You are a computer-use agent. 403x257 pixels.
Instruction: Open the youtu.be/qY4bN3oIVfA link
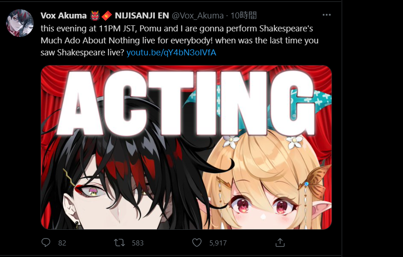(172, 53)
